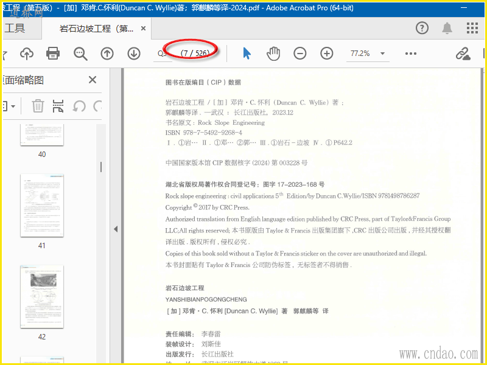Choose the selection arrow tool
The height and width of the screenshot is (365, 487).
pos(247,54)
